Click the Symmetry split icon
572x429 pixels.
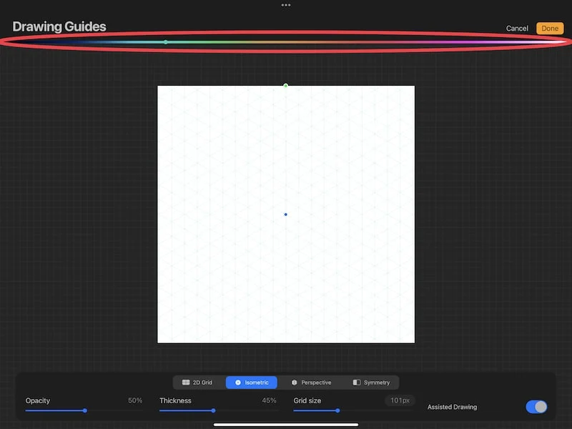(356, 383)
